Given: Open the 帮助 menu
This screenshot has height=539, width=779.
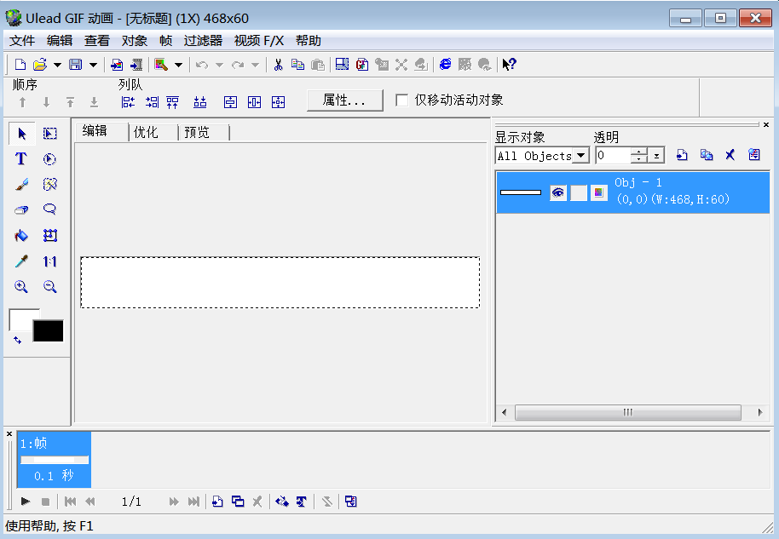Looking at the screenshot, I should click(x=308, y=41).
